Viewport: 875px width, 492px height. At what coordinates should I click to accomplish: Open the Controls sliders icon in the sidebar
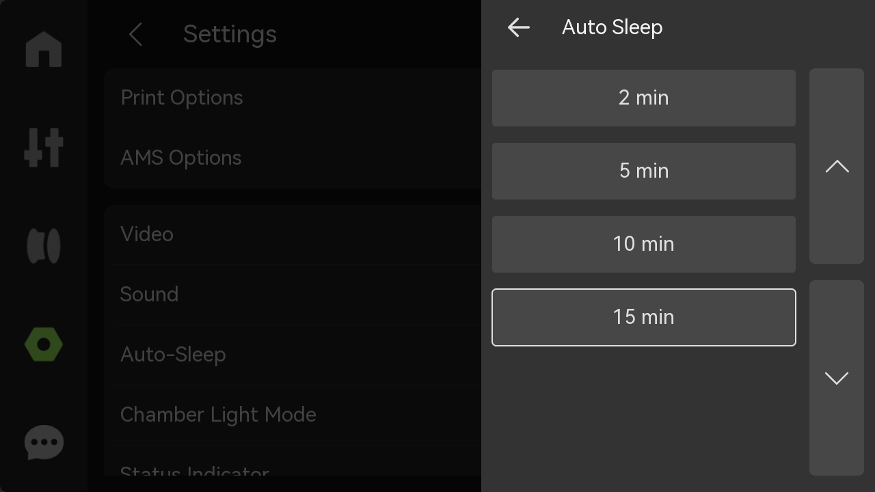click(44, 148)
